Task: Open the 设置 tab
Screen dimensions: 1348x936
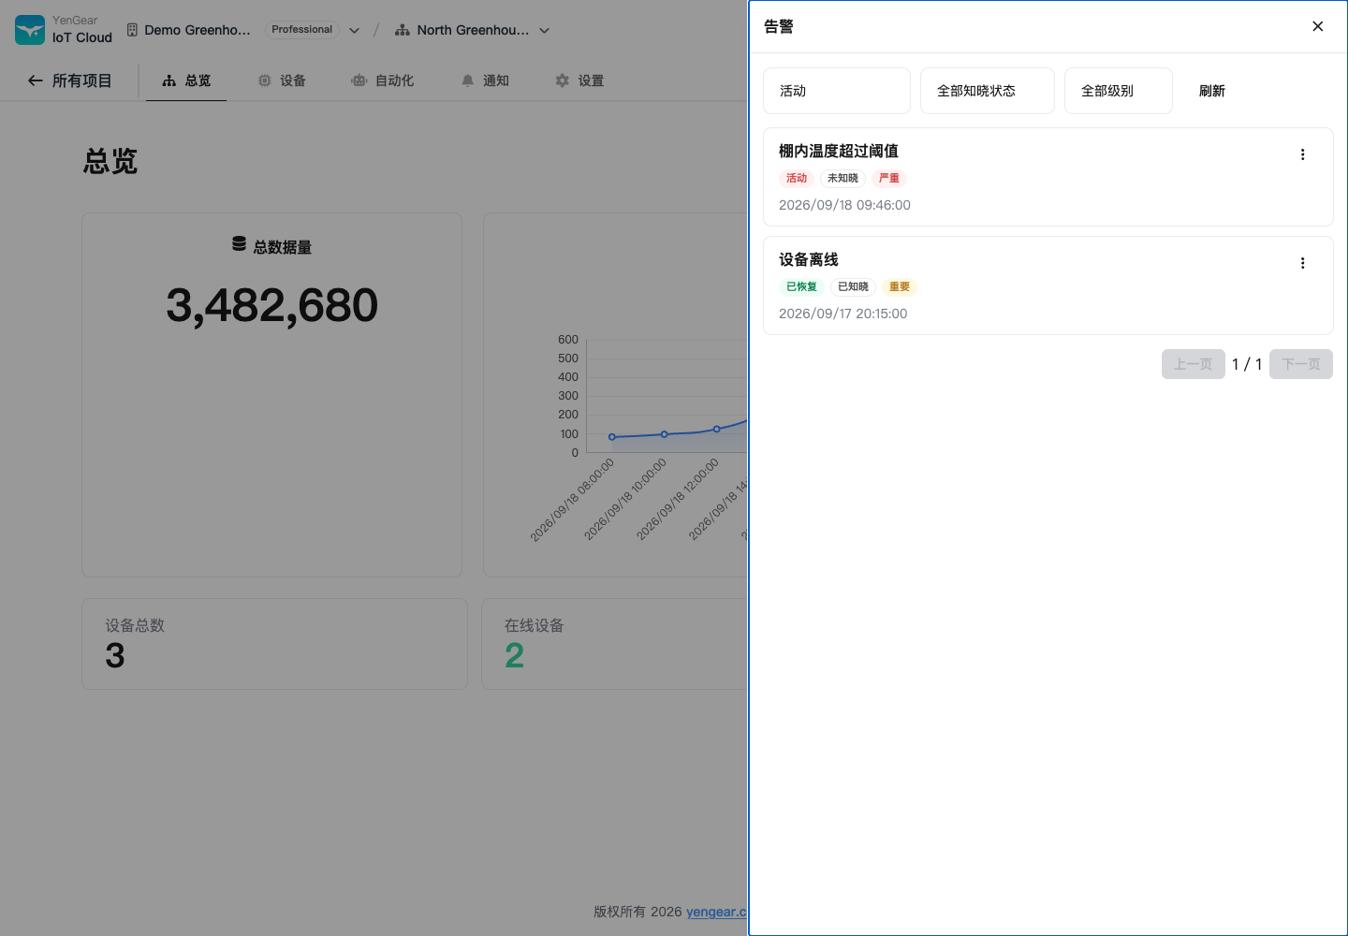Action: tap(579, 80)
